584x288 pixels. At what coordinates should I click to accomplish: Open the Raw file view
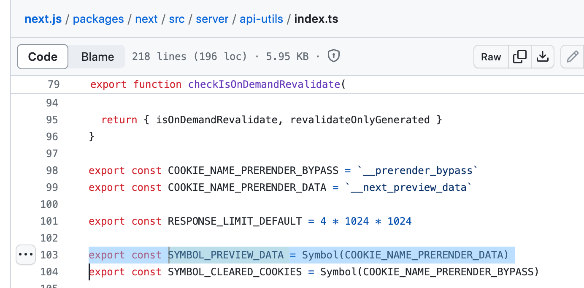coord(491,57)
